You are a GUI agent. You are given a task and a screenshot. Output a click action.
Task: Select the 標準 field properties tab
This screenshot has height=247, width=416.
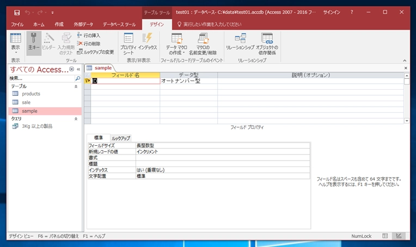[x=99, y=138]
